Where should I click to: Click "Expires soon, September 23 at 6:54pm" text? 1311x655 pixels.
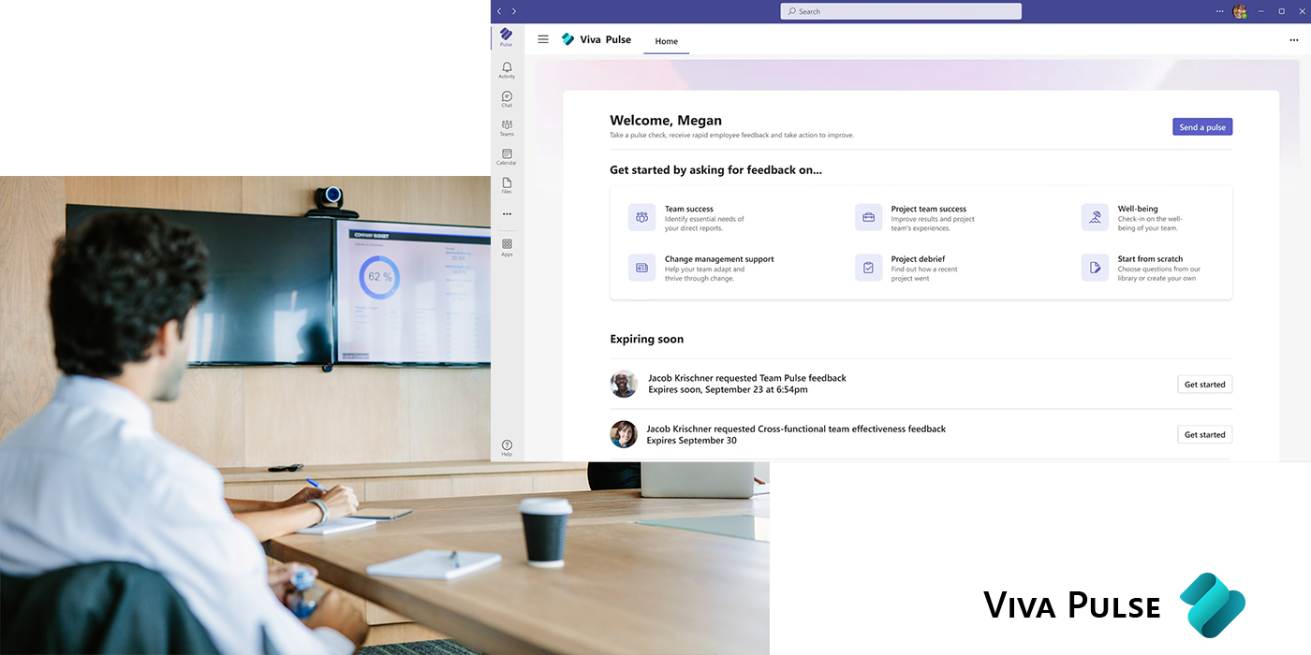click(728, 389)
